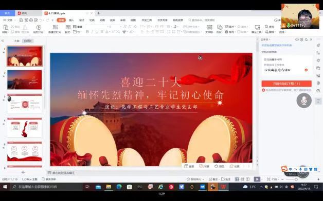323x201 pixels.
Task: Open the Insert ribbon tab
Action: [x=71, y=20]
